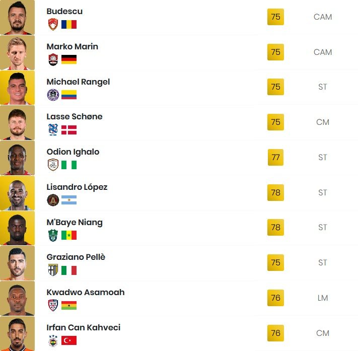The height and width of the screenshot is (351, 358).
Task: Click Odion Ighalo's 77 rating badge
Action: pos(275,157)
